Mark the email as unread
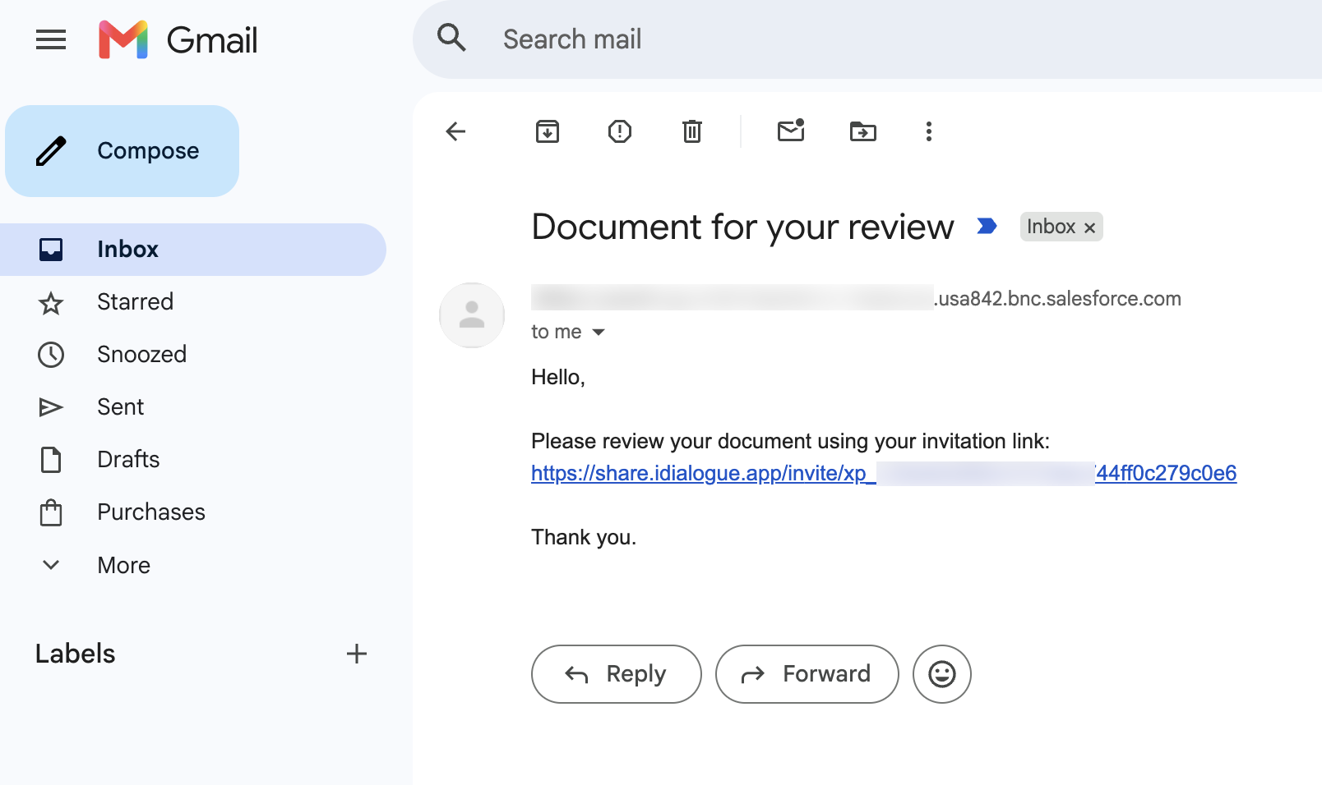The image size is (1322, 785). click(791, 130)
